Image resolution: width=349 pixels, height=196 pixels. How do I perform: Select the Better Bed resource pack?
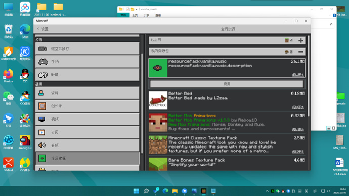pos(227,100)
